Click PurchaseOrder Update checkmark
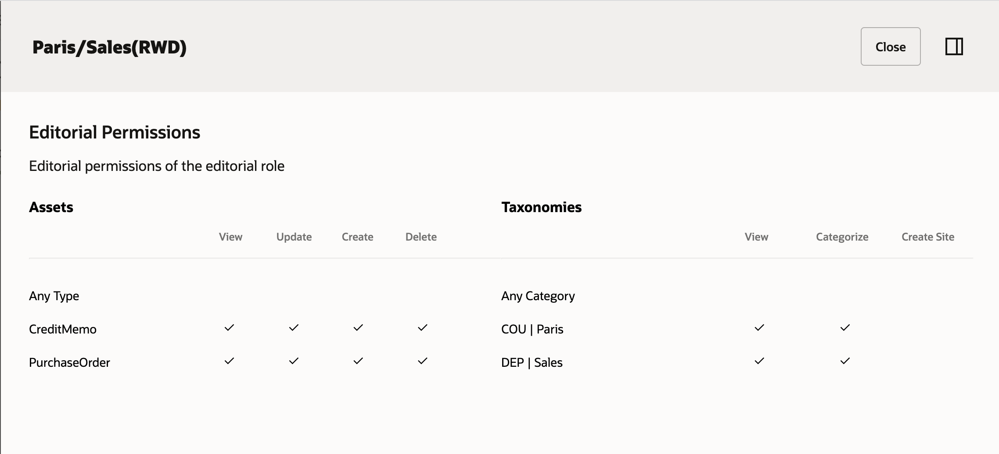 click(x=294, y=361)
